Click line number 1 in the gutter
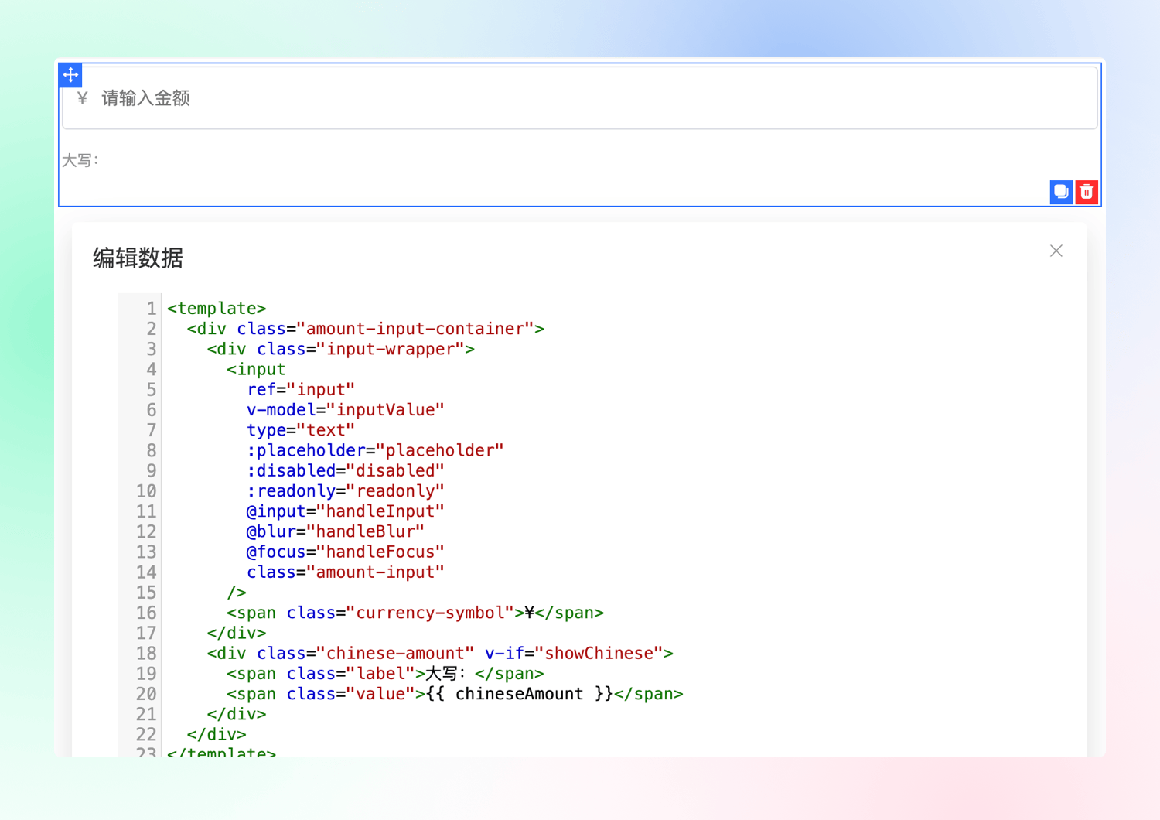The image size is (1160, 820). point(151,309)
